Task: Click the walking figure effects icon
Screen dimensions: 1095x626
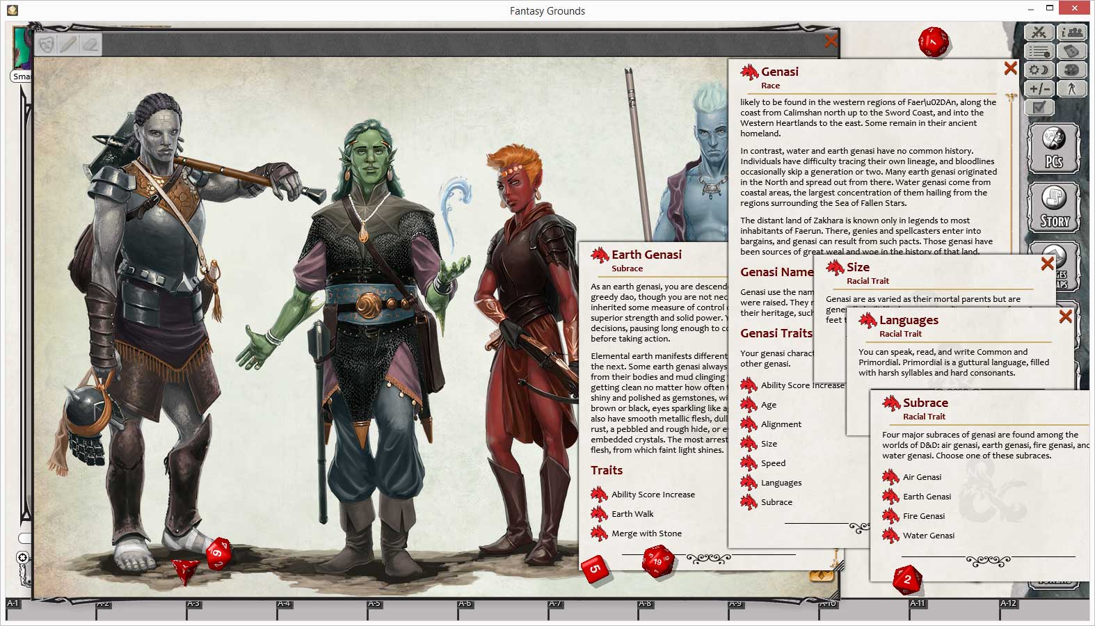Action: (1071, 89)
